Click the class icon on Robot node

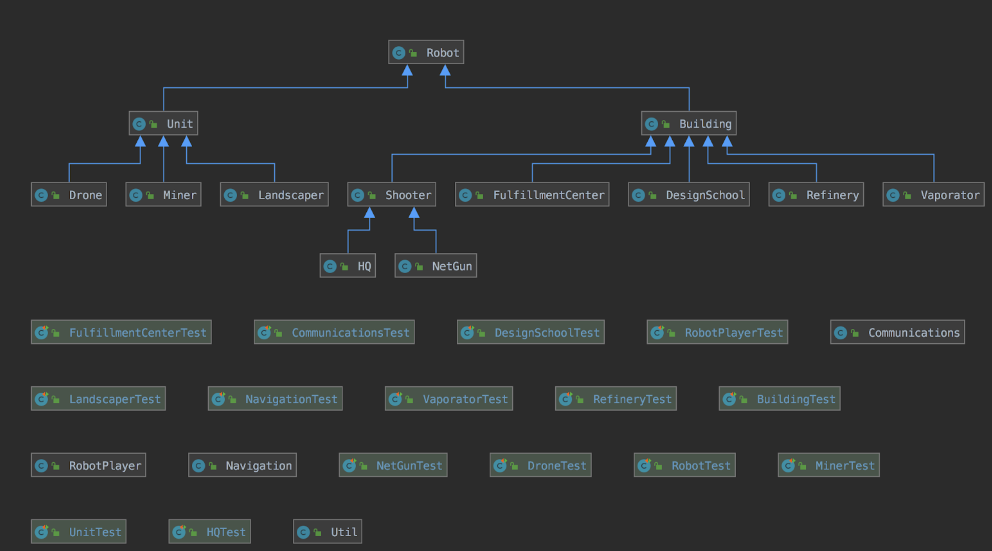(x=399, y=53)
